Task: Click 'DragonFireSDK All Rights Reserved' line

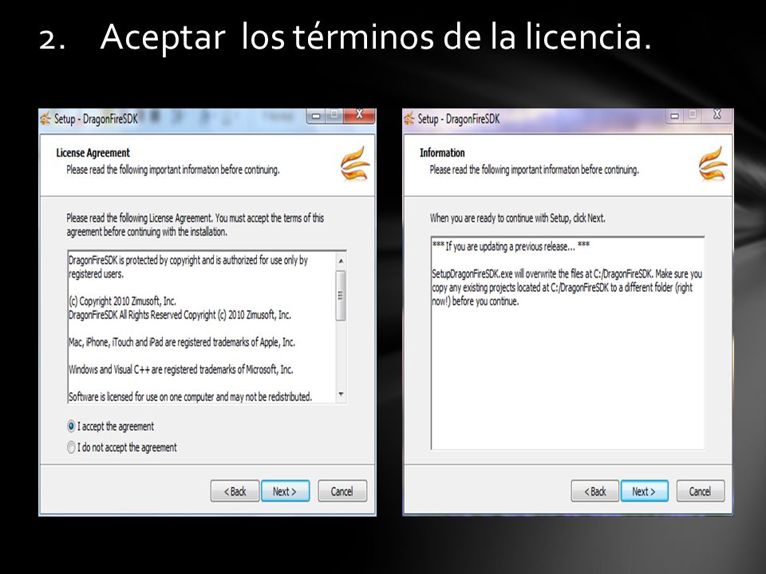Action: point(180,315)
